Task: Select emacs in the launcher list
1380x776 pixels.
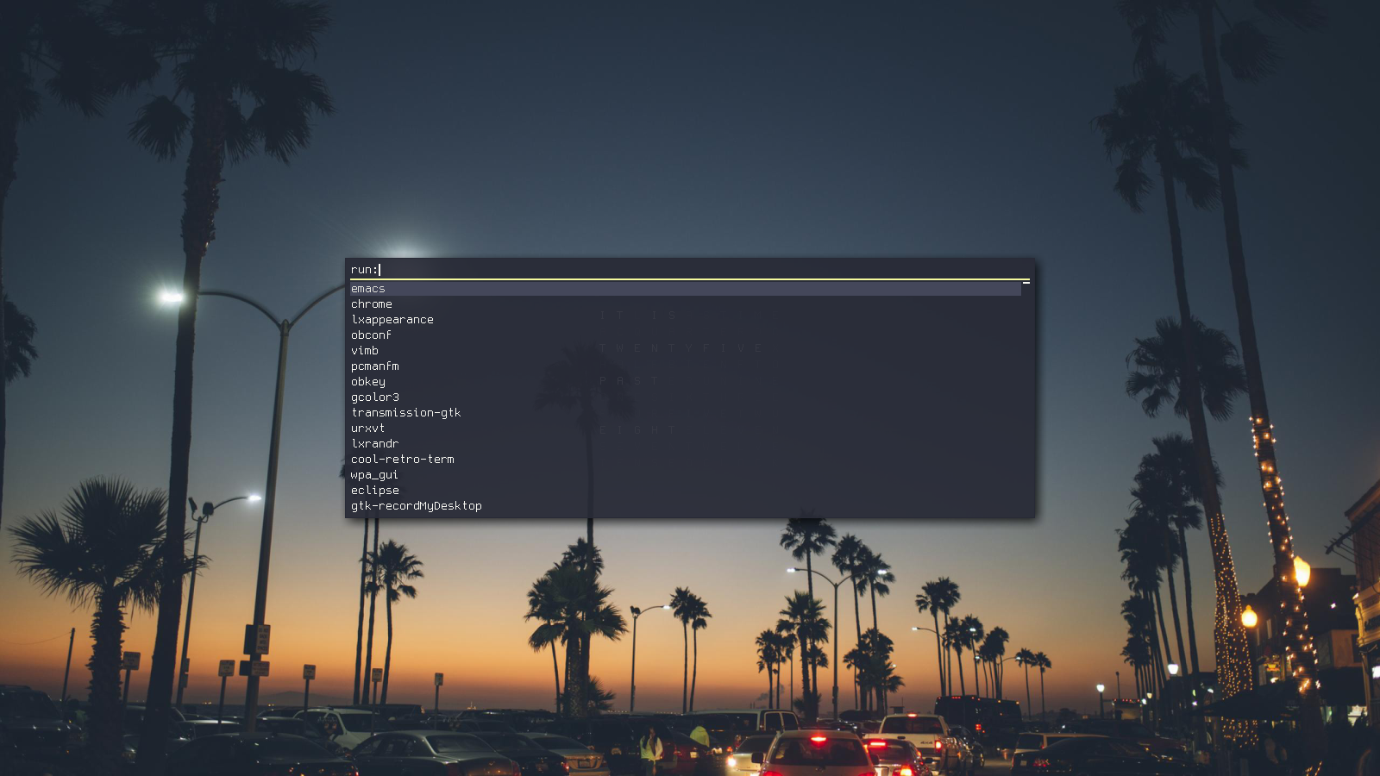Action: click(x=685, y=289)
